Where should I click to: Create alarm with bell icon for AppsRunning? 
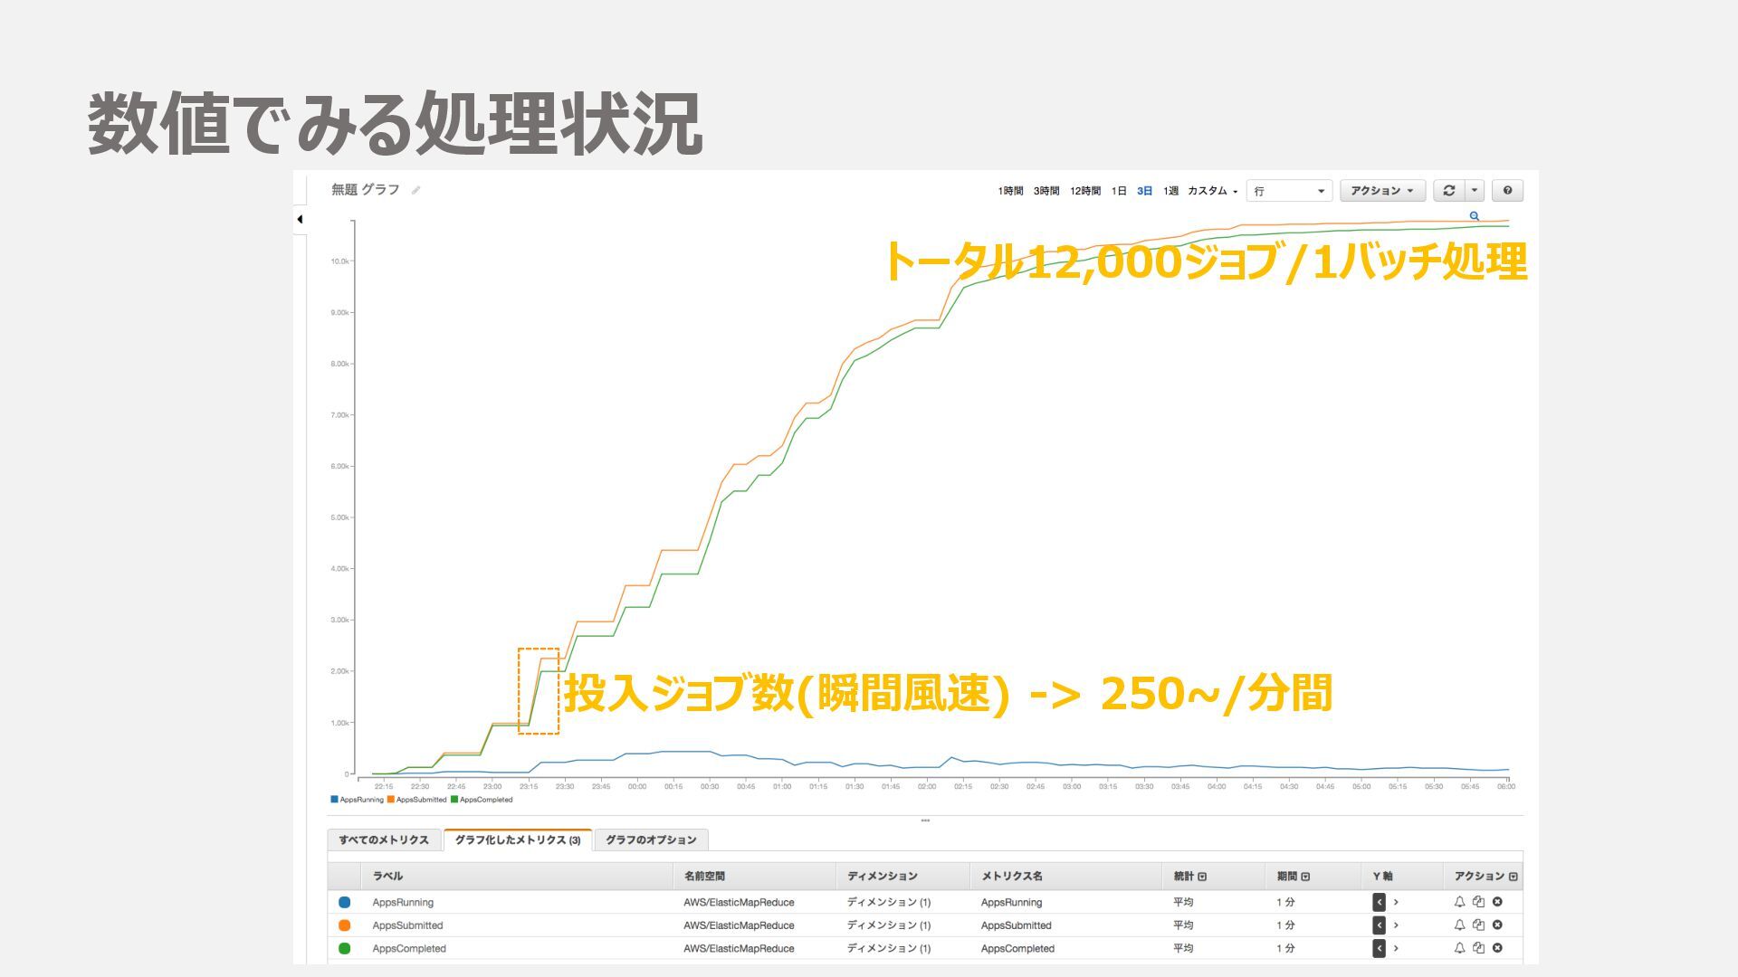tap(1459, 902)
